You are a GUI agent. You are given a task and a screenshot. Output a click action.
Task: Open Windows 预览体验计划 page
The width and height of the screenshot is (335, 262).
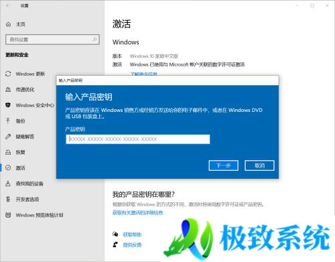[x=40, y=215]
